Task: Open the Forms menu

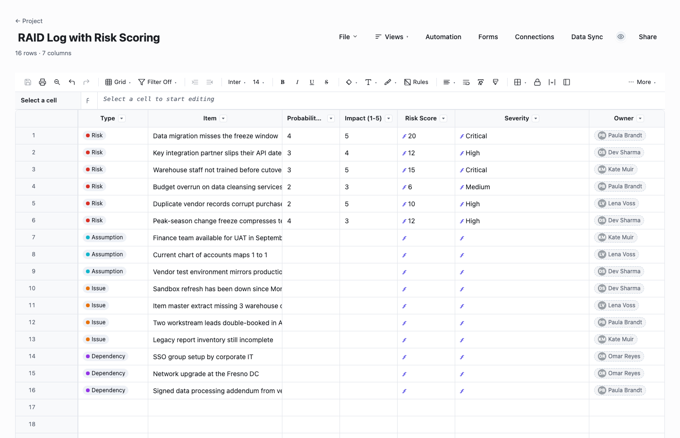Action: pos(488,37)
